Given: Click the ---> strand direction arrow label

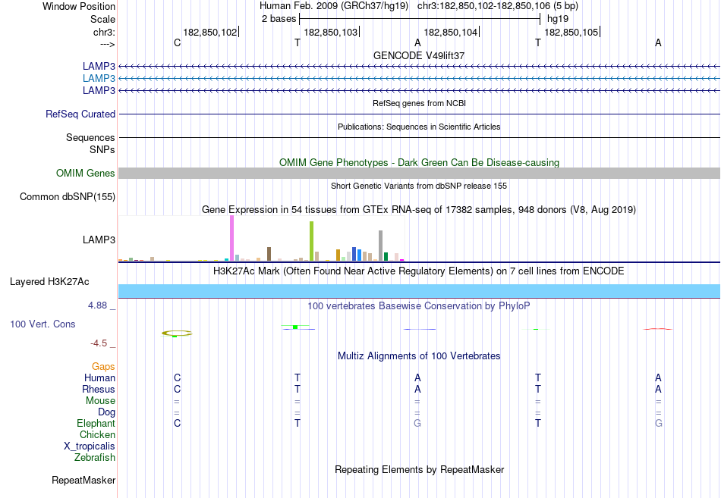Looking at the screenshot, I should [108, 44].
